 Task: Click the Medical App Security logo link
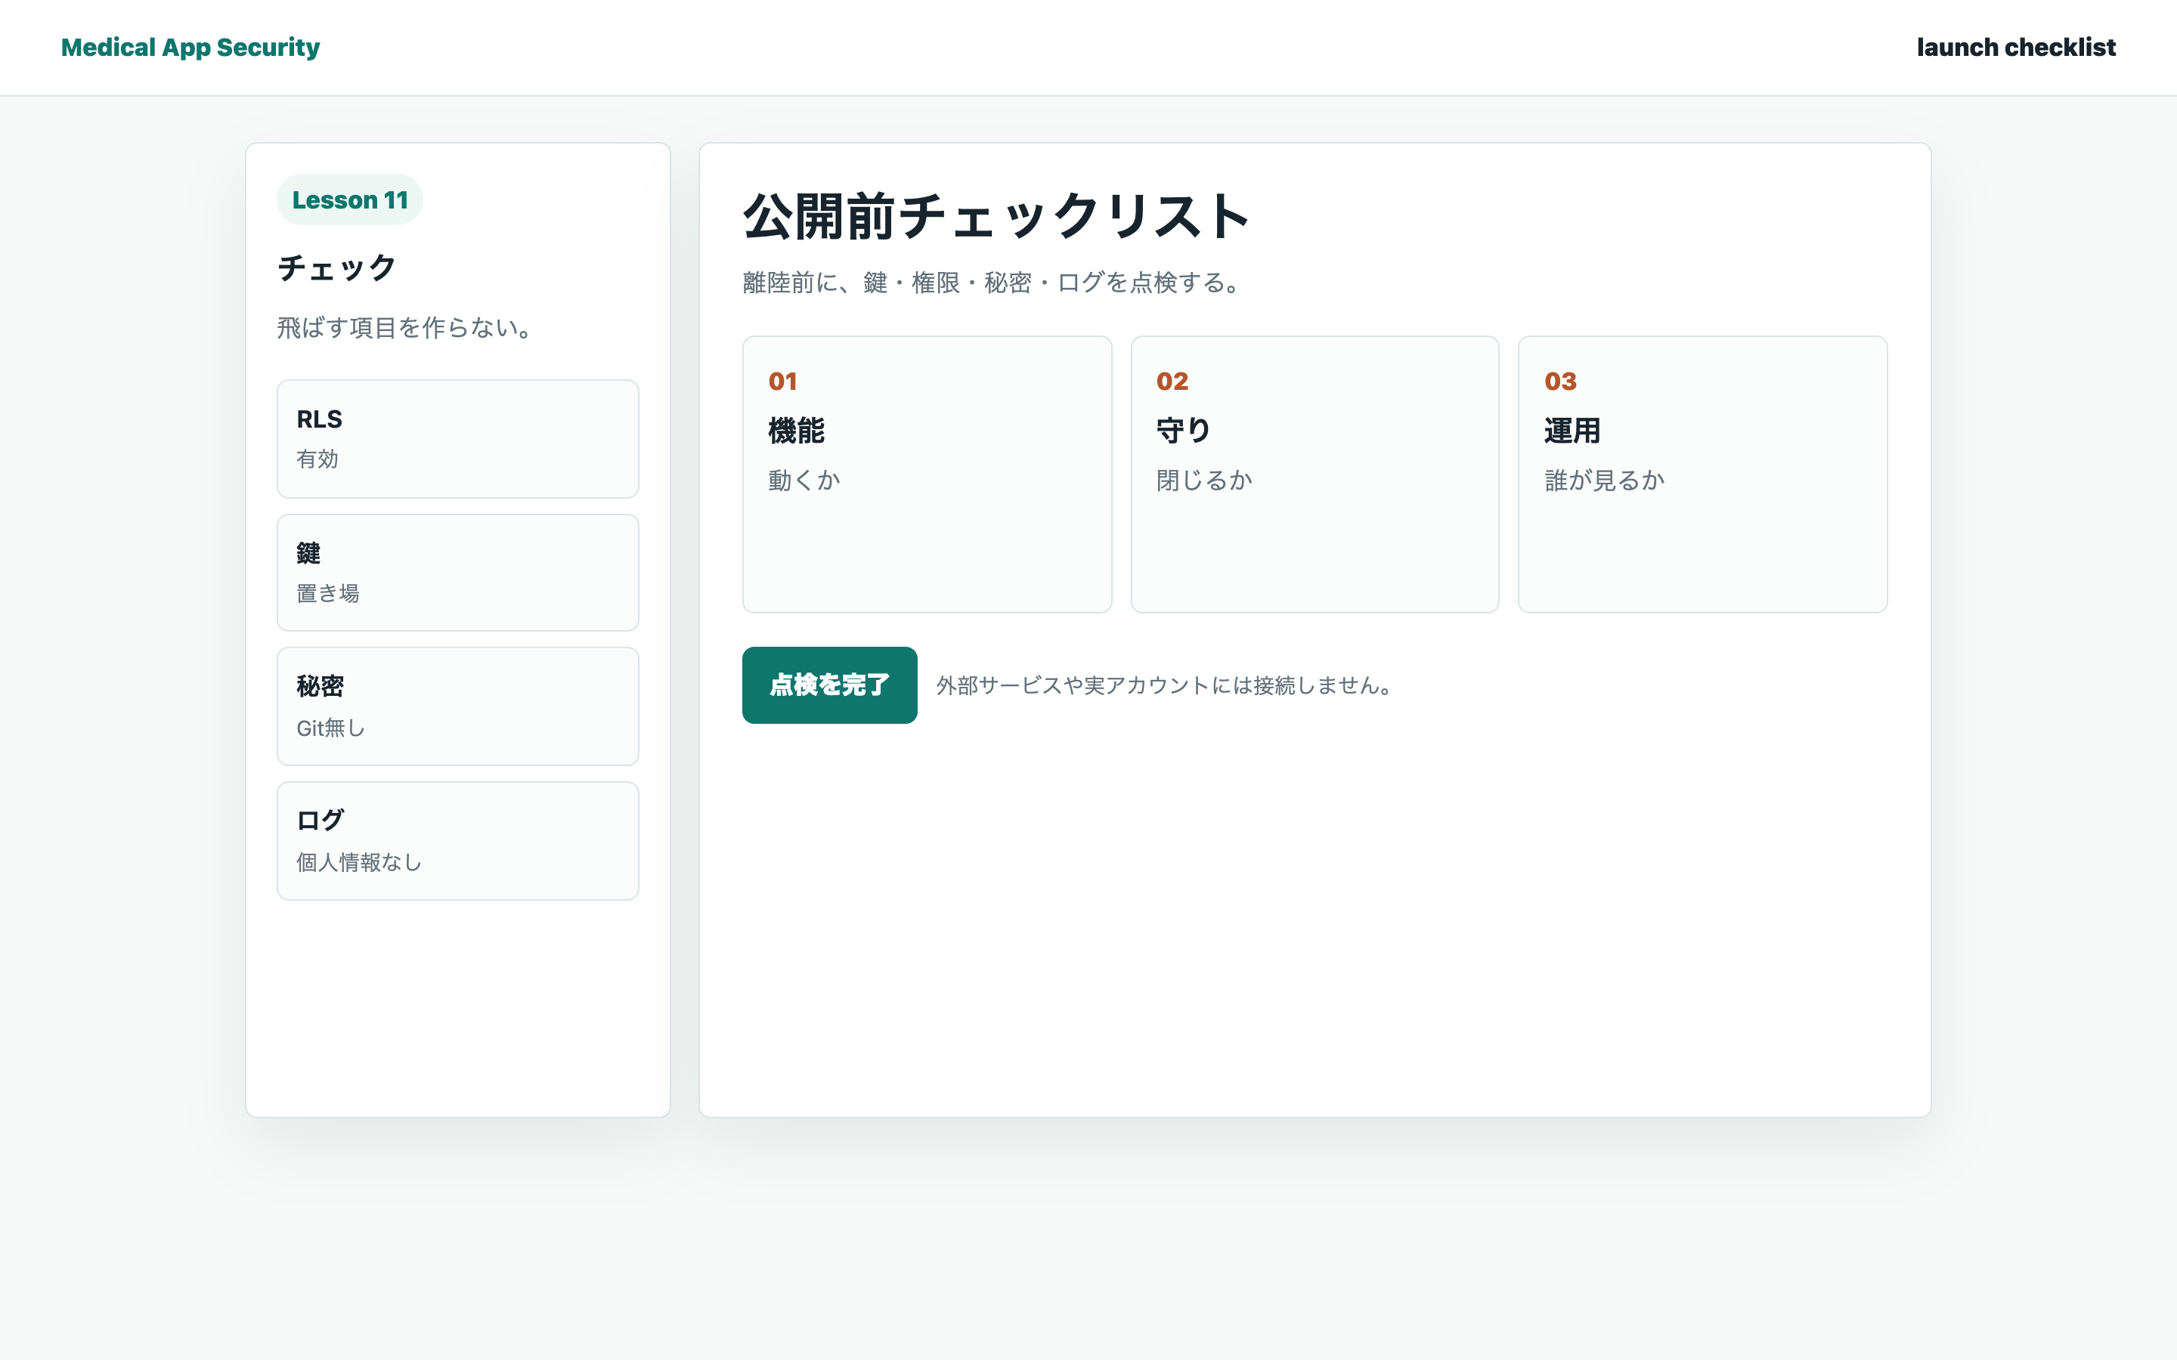(x=190, y=48)
